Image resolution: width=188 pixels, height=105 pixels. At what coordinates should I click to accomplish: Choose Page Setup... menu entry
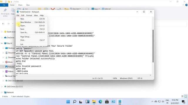tap(32, 37)
